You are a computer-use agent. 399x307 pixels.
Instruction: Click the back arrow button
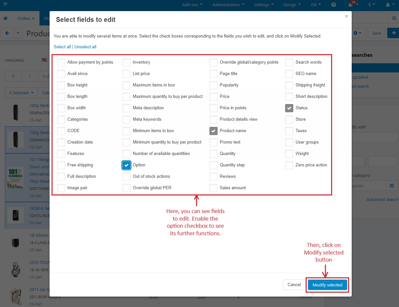tap(7, 33)
